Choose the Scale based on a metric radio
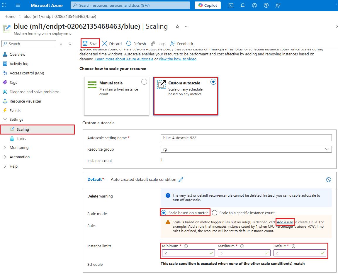This screenshot has width=338, height=274. pyautogui.click(x=164, y=213)
